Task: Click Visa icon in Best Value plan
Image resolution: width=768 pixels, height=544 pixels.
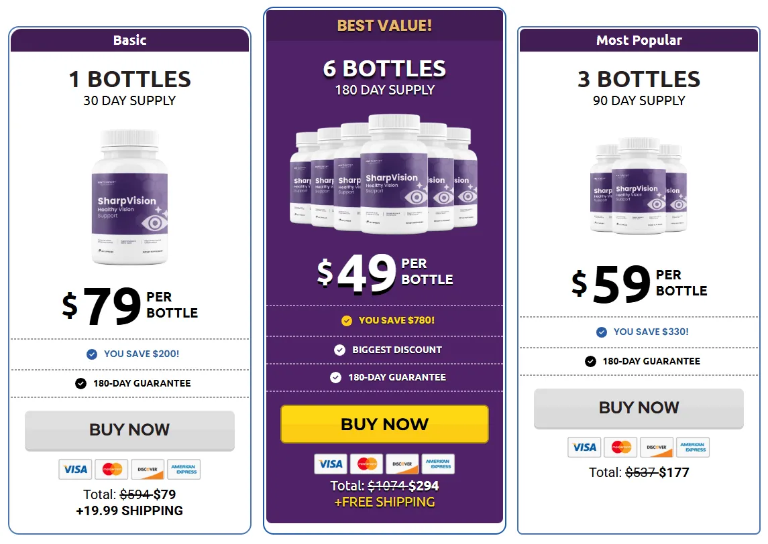Action: coord(331,464)
